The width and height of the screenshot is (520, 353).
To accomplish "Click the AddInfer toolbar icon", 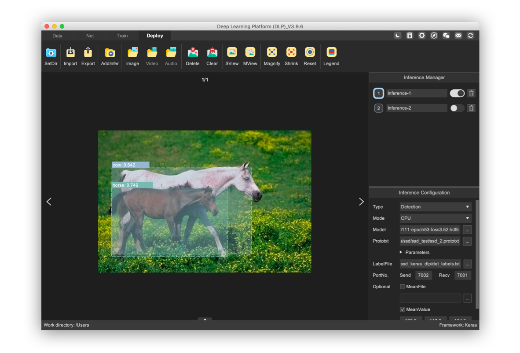I will pos(110,53).
